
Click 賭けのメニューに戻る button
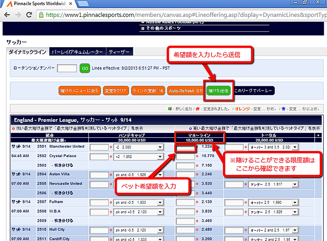coord(79,91)
